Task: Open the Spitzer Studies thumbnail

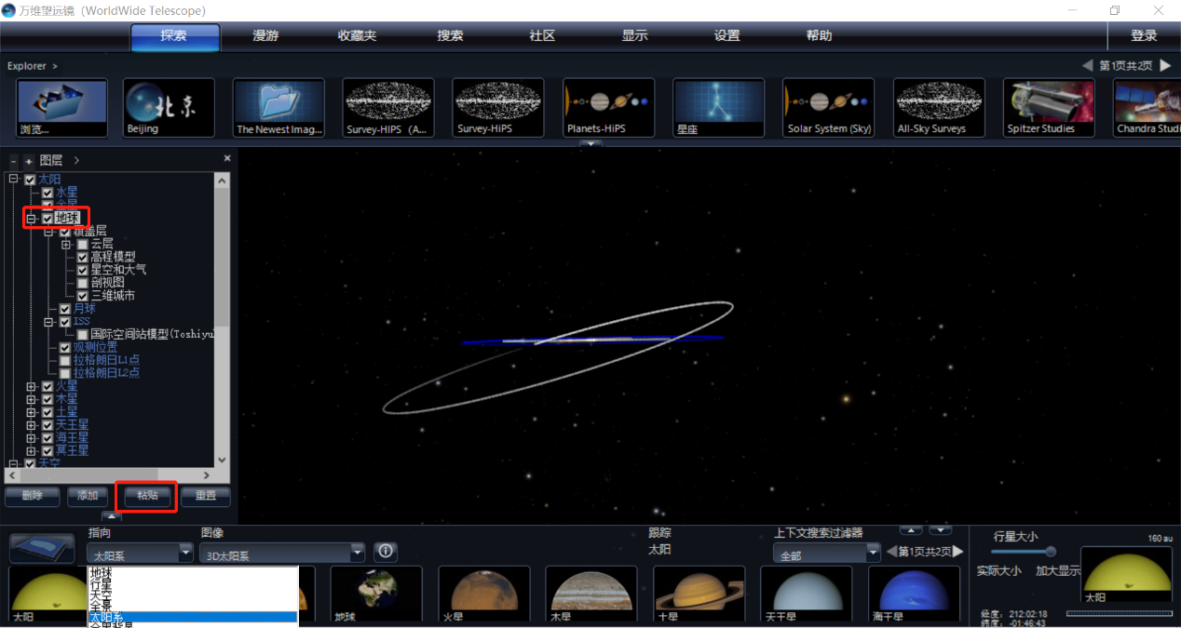Action: point(1049,108)
